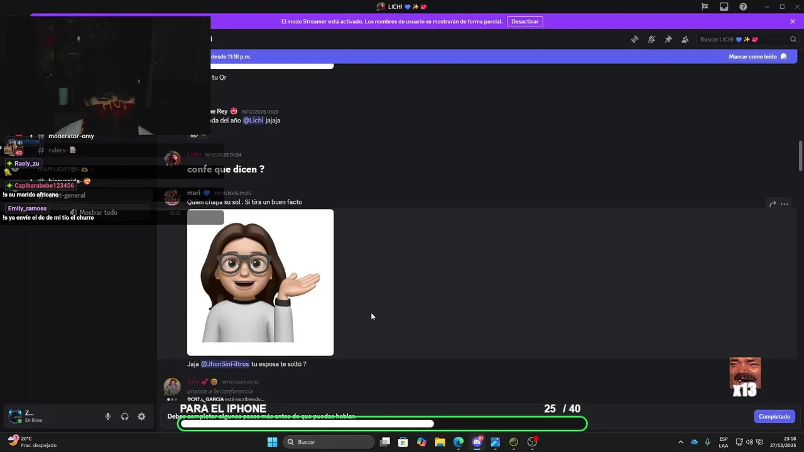This screenshot has width=804, height=452.
Task: Click Cris's avatar in the chat
Action: tap(172, 387)
